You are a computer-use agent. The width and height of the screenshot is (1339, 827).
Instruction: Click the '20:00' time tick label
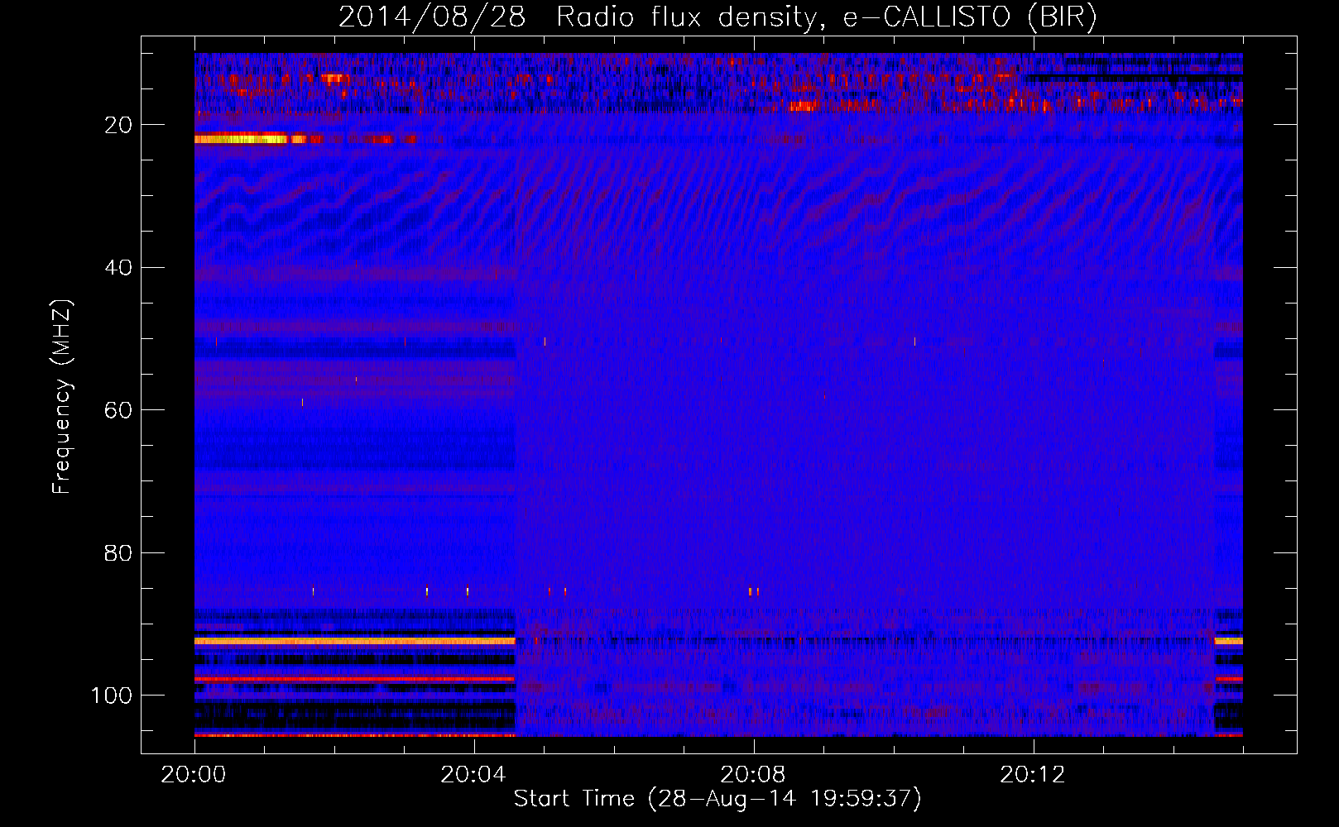[194, 775]
